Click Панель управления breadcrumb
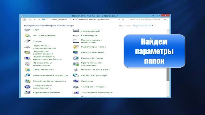The height and width of the screenshot is (115, 205). point(59,20)
